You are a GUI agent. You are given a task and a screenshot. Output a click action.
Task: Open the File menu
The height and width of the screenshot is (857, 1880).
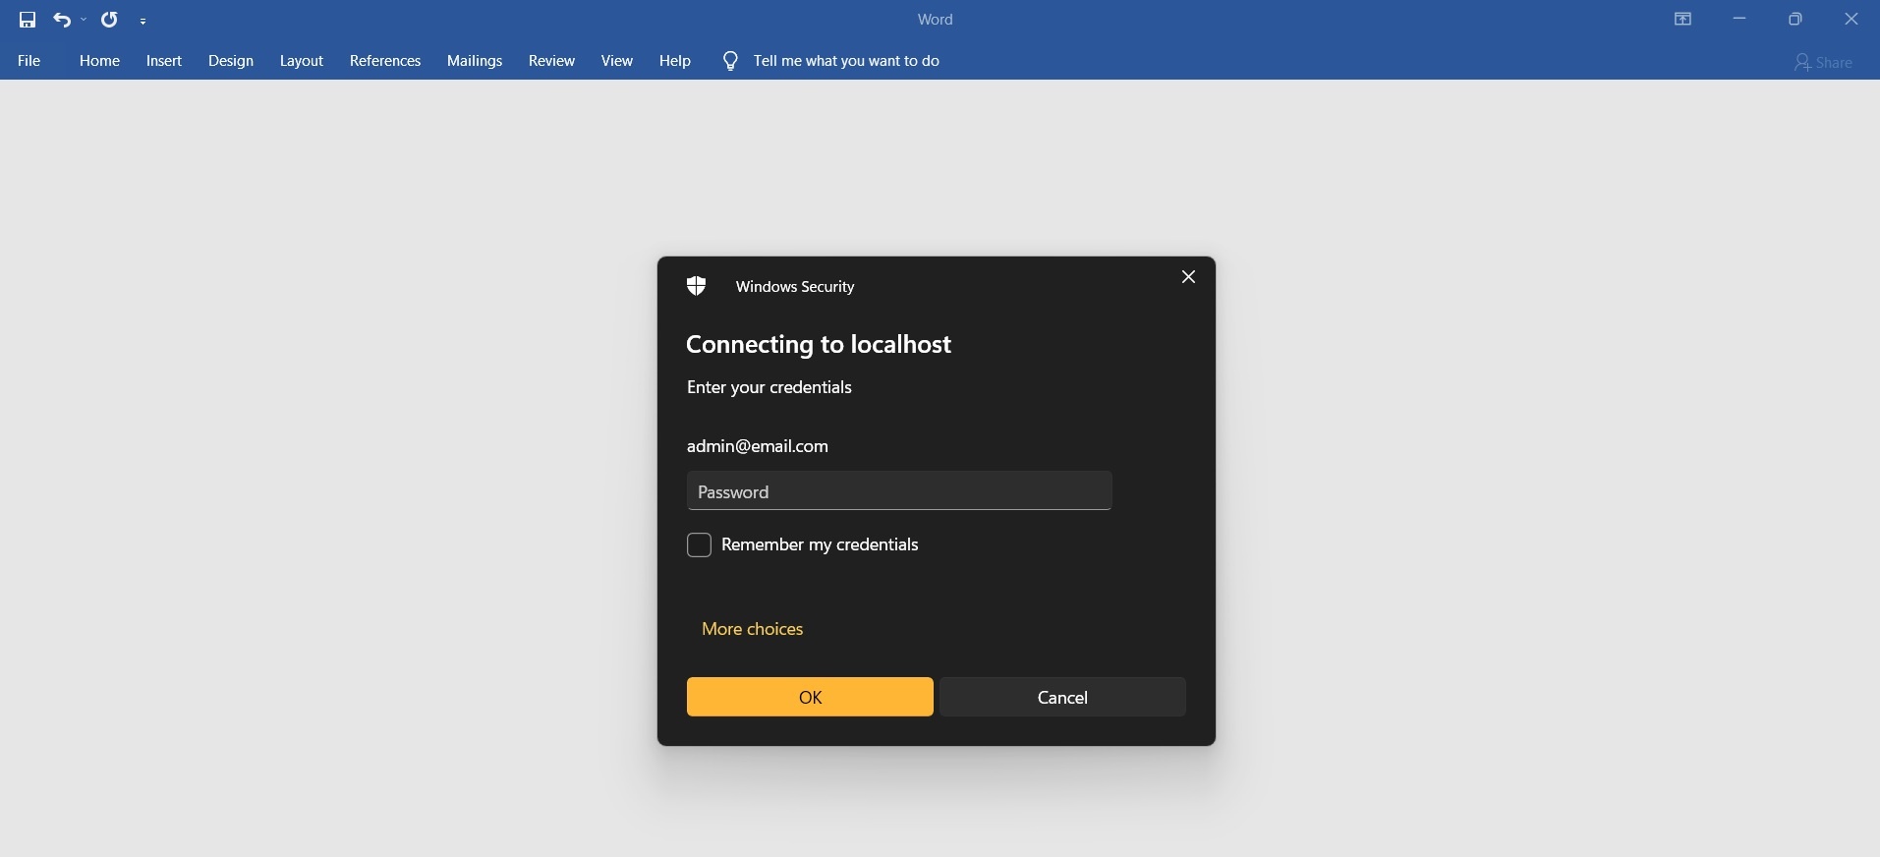point(29,61)
